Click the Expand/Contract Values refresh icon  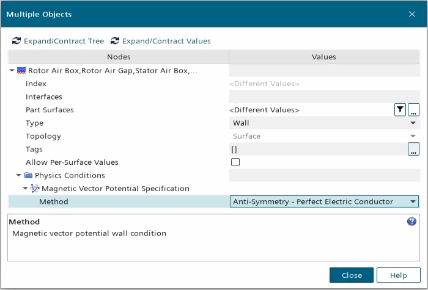[115, 41]
